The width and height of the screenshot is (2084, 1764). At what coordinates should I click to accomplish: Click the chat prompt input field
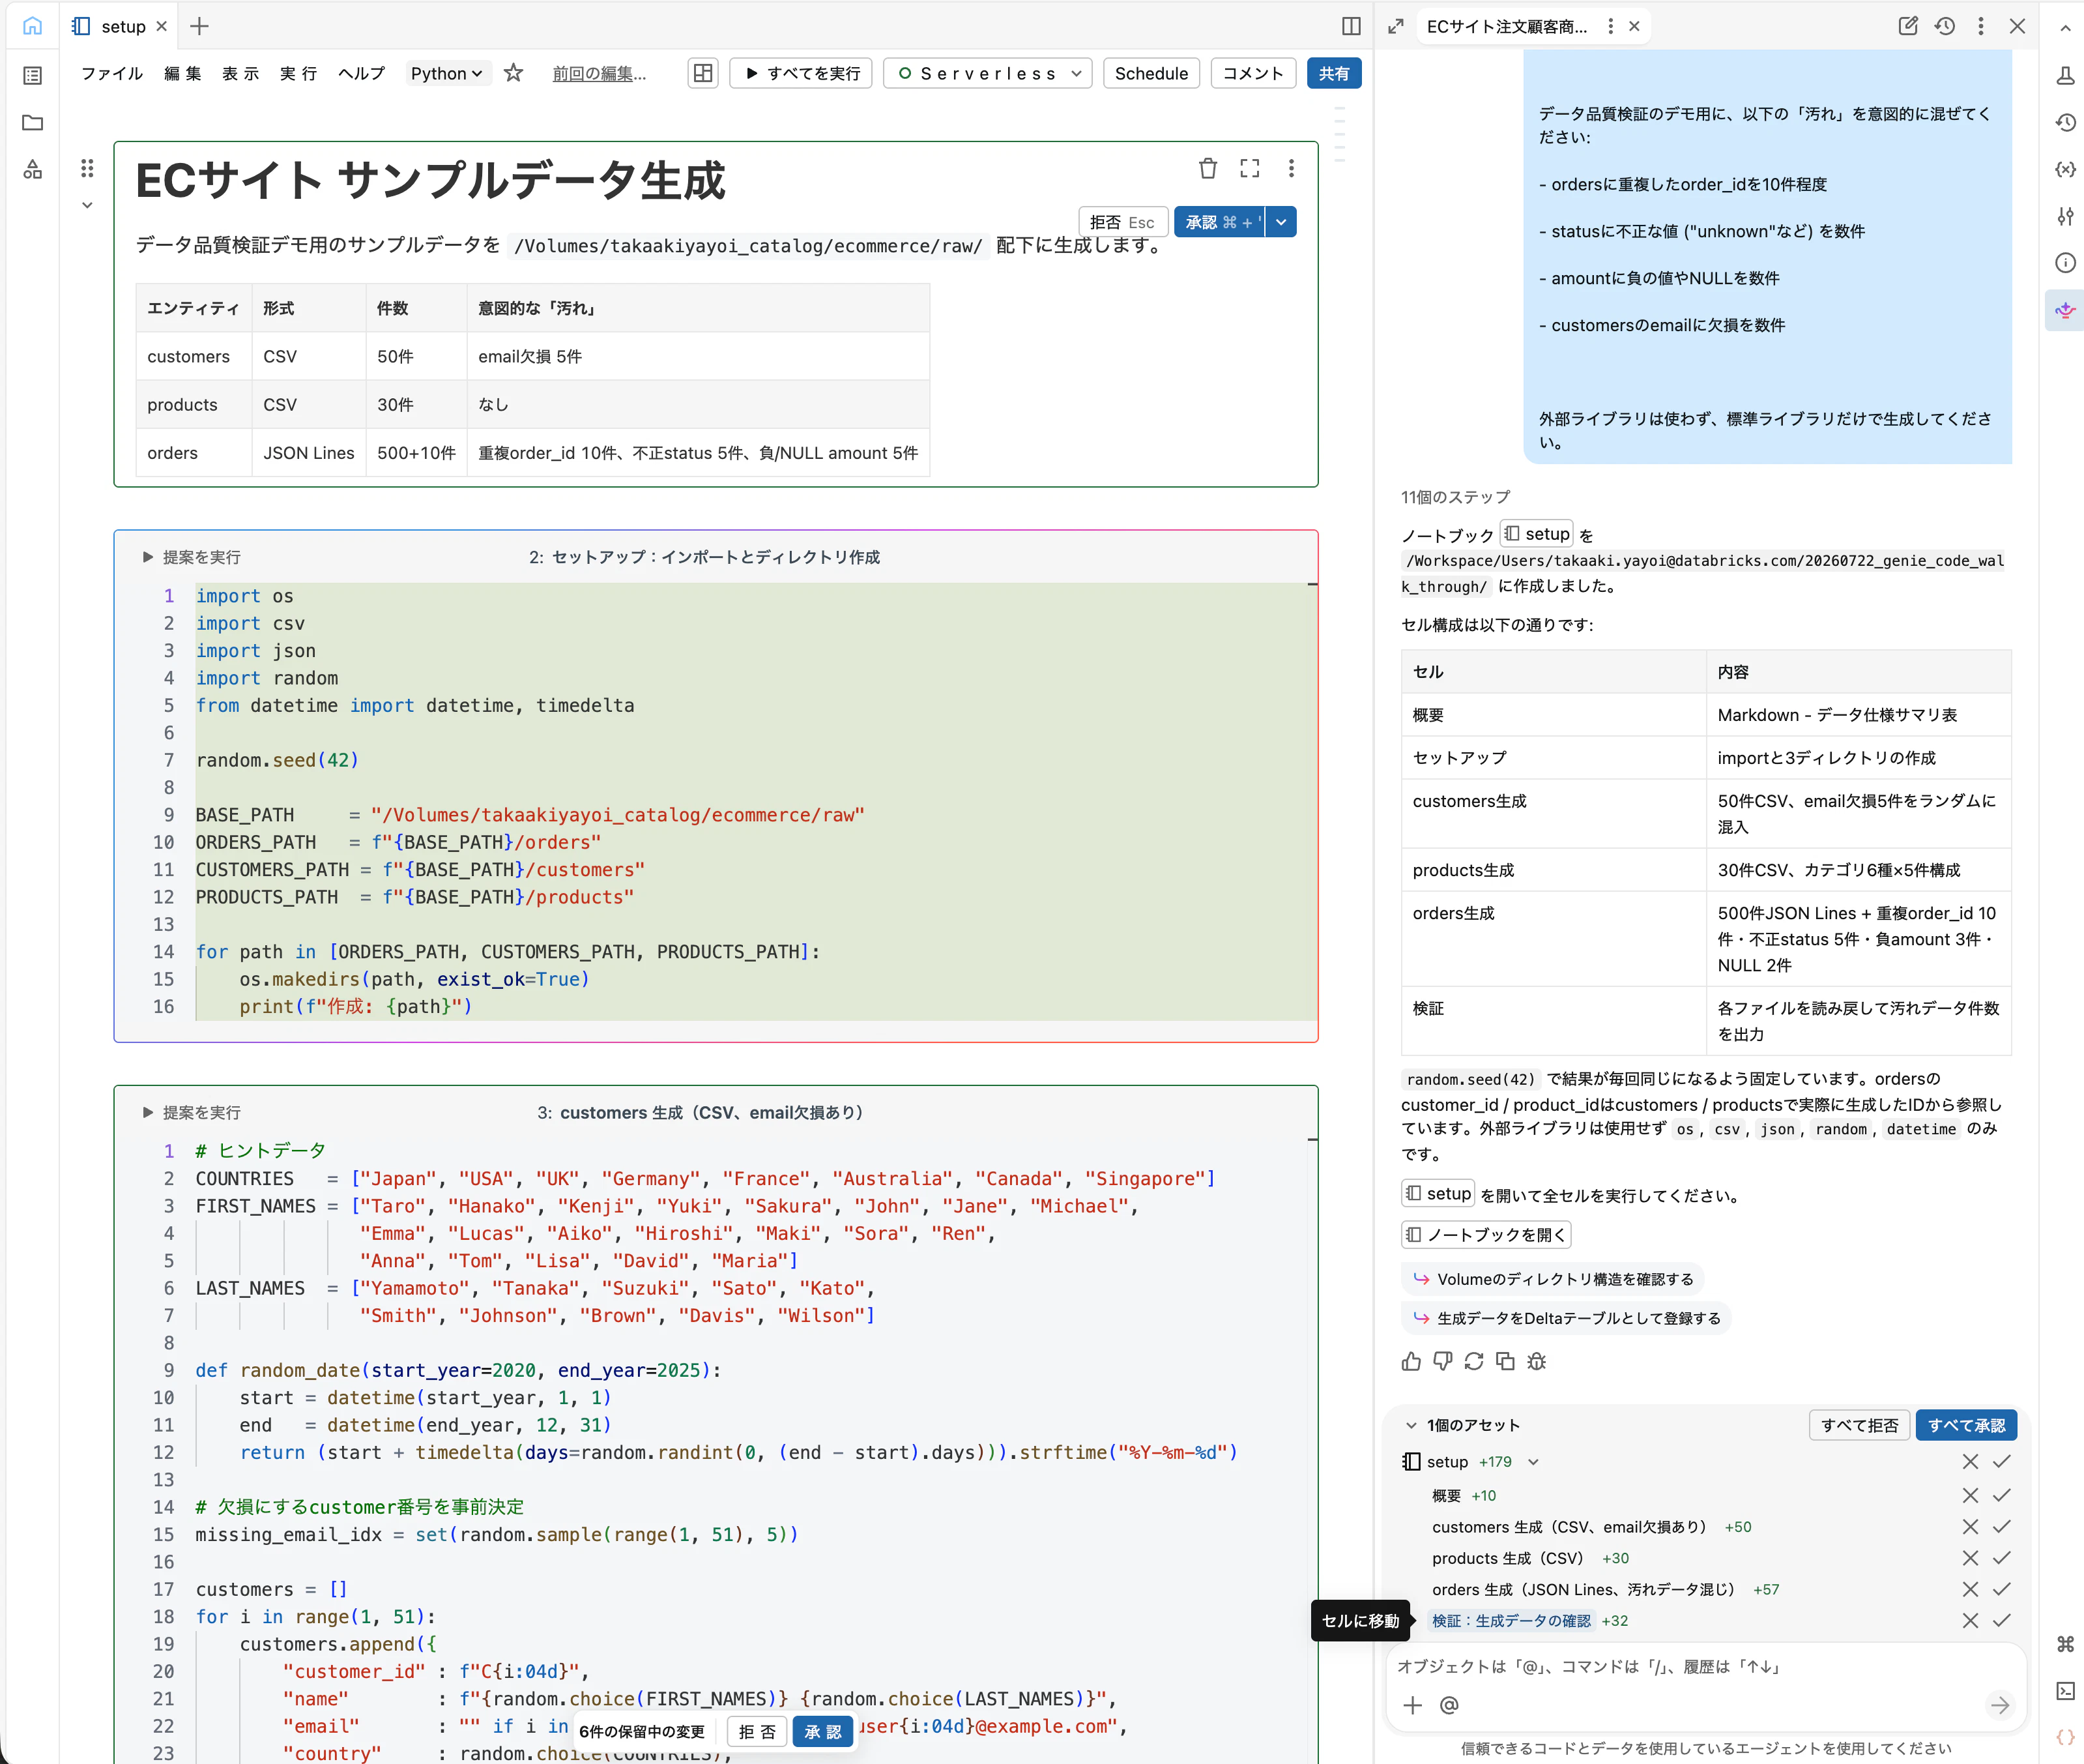(x=1706, y=1667)
